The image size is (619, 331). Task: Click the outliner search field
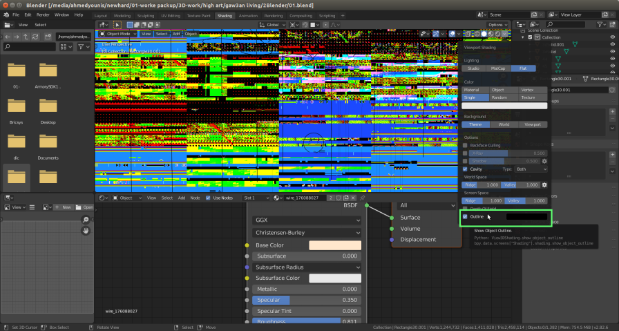coord(564,24)
